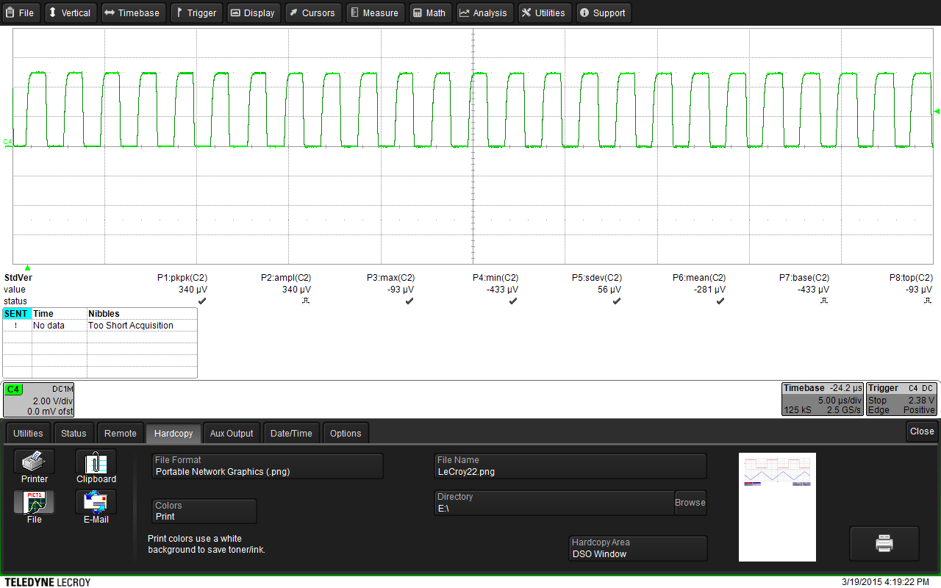Open the File menu

tap(21, 12)
